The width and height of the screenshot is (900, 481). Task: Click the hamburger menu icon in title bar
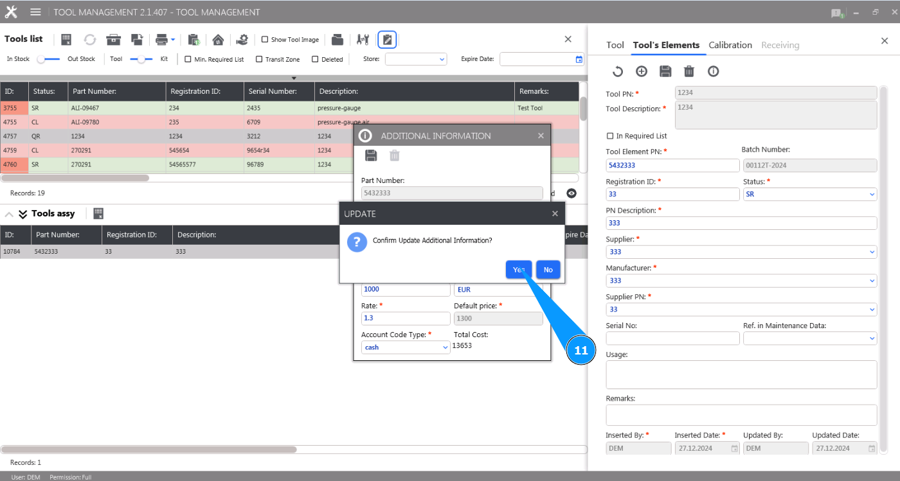[35, 12]
